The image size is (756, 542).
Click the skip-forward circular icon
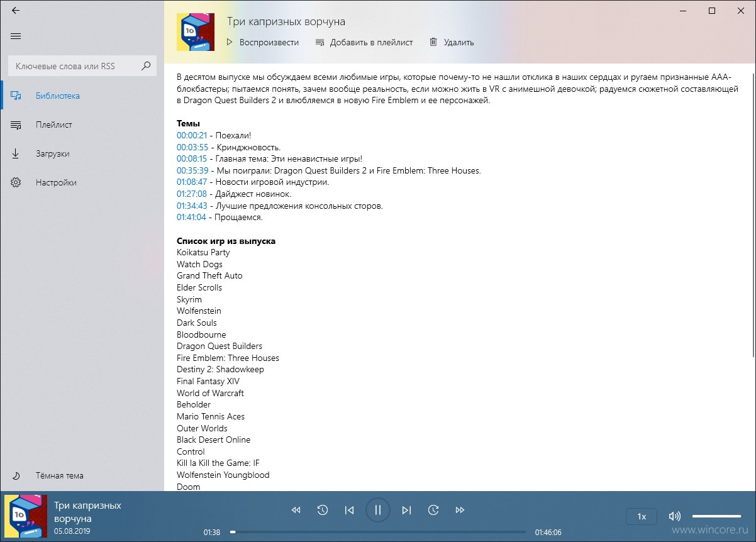click(433, 511)
